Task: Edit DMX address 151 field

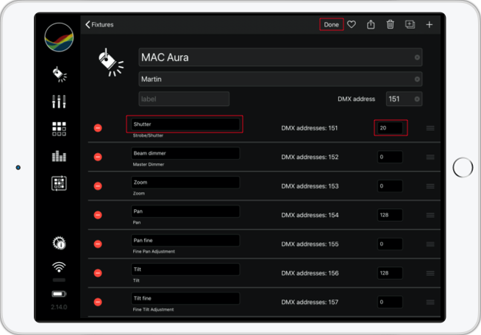Action: 404,99
